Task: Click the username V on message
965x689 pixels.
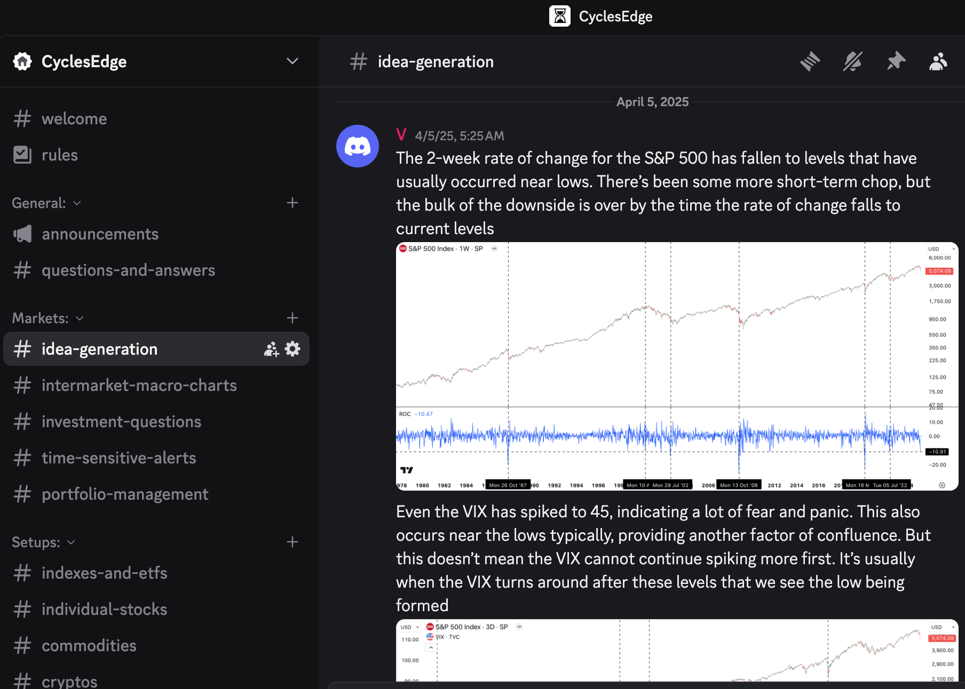Action: [x=401, y=134]
